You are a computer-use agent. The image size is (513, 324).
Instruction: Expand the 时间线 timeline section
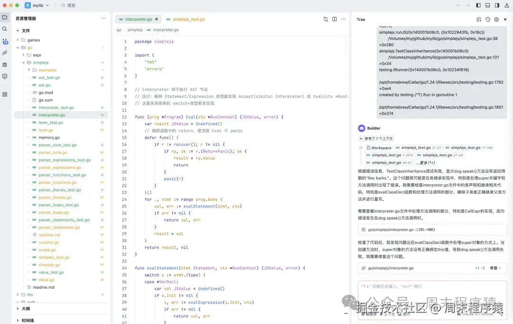click(x=18, y=320)
